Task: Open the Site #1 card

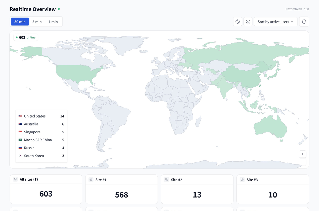Action: (121, 189)
